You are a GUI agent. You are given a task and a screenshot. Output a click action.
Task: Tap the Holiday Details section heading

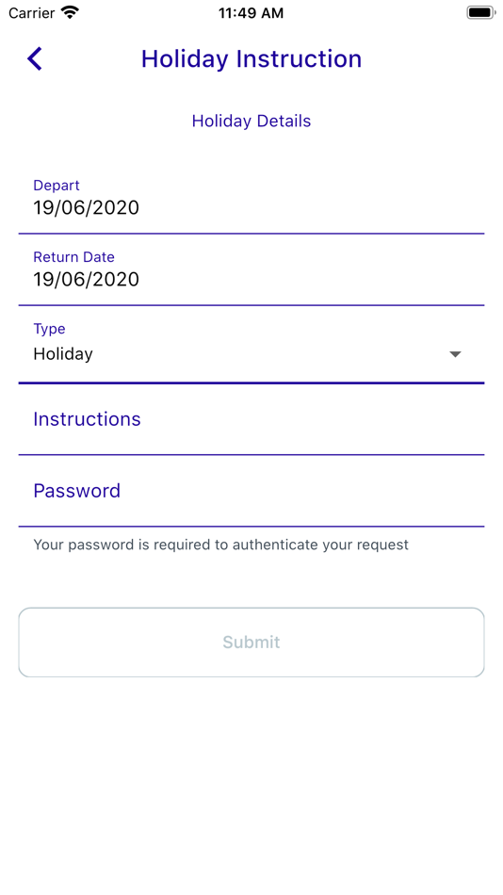point(251,121)
